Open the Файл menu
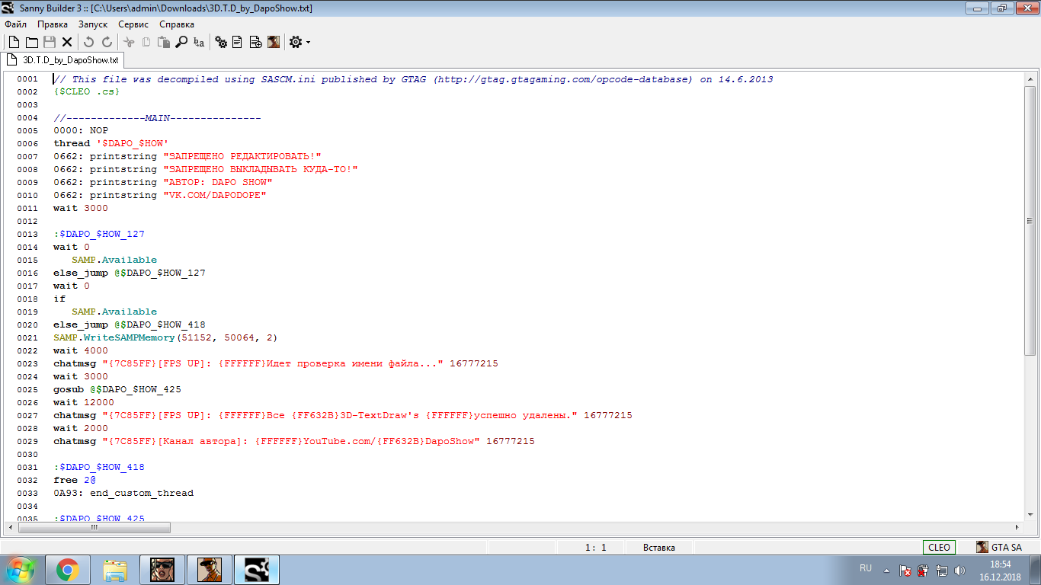Image resolution: width=1041 pixels, height=585 pixels. pyautogui.click(x=15, y=24)
